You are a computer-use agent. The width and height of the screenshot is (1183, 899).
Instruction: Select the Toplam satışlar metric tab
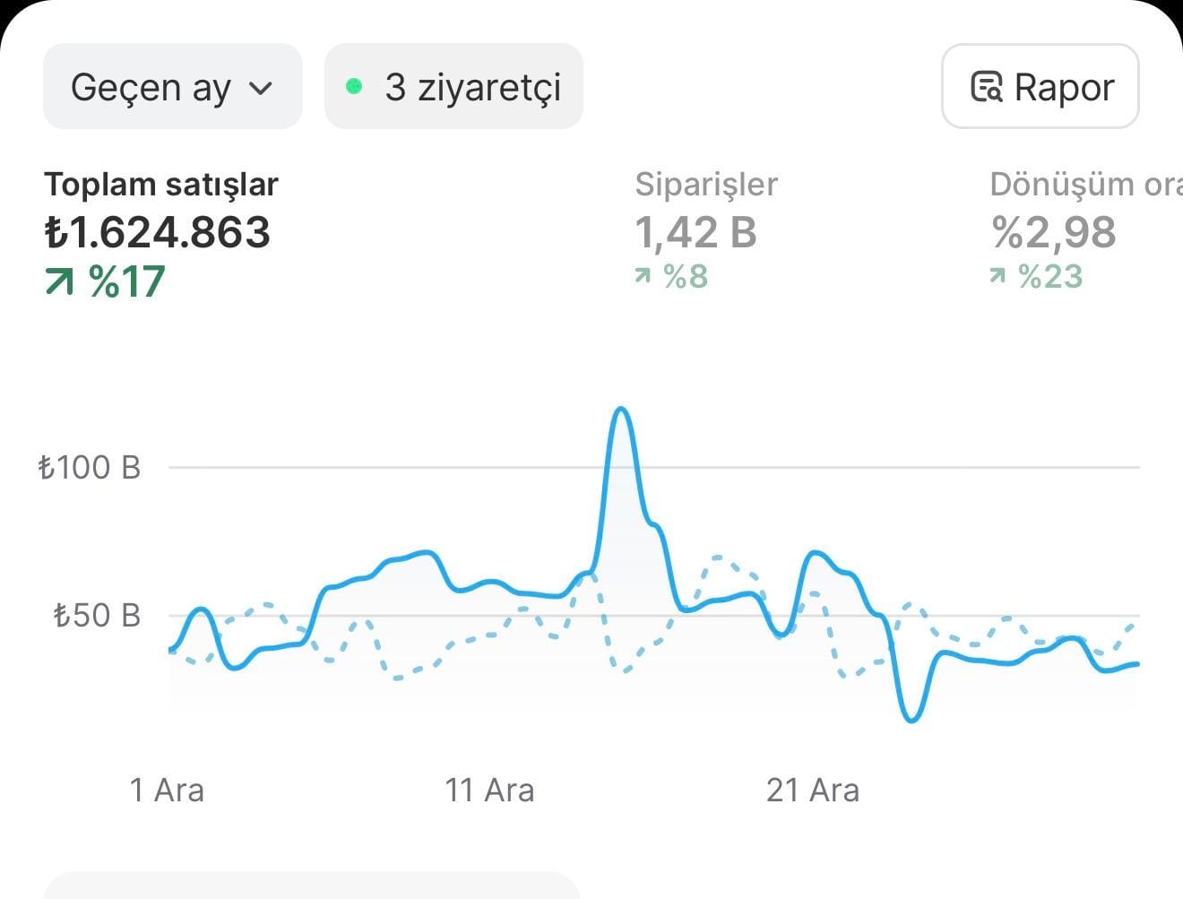tap(161, 185)
